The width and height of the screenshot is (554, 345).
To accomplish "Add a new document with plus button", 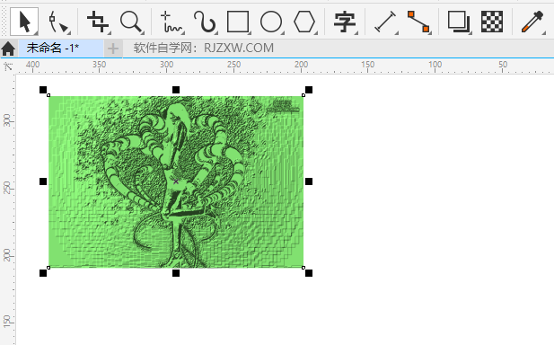I will tap(113, 49).
